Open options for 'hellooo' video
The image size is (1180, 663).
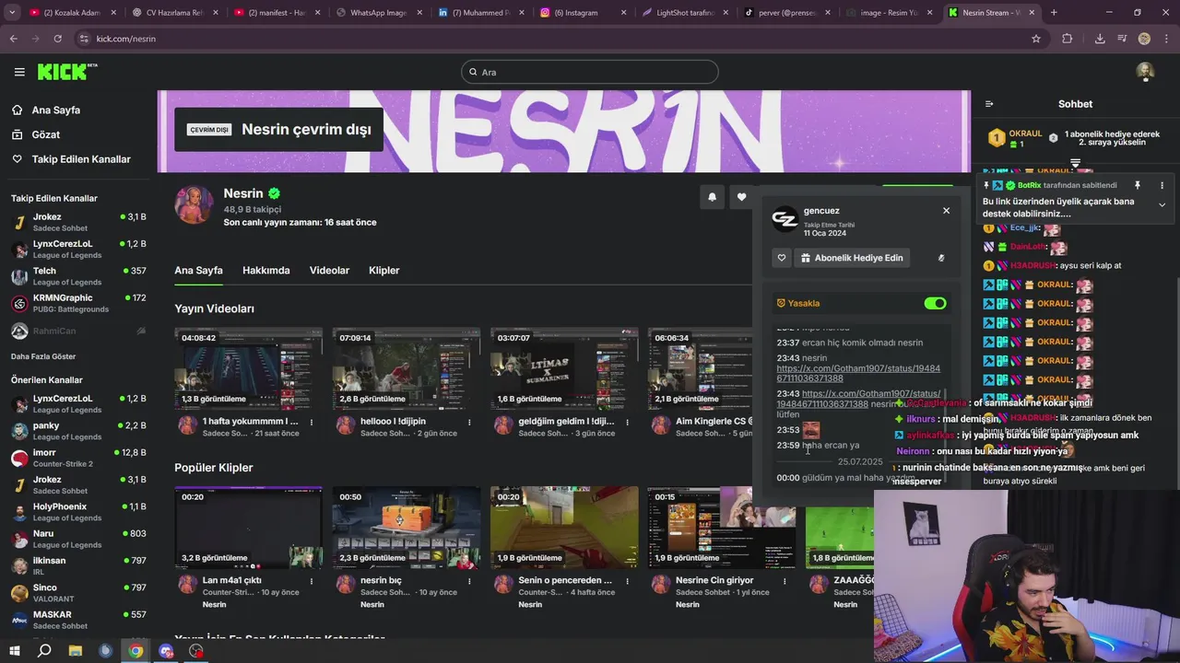pyautogui.click(x=469, y=422)
